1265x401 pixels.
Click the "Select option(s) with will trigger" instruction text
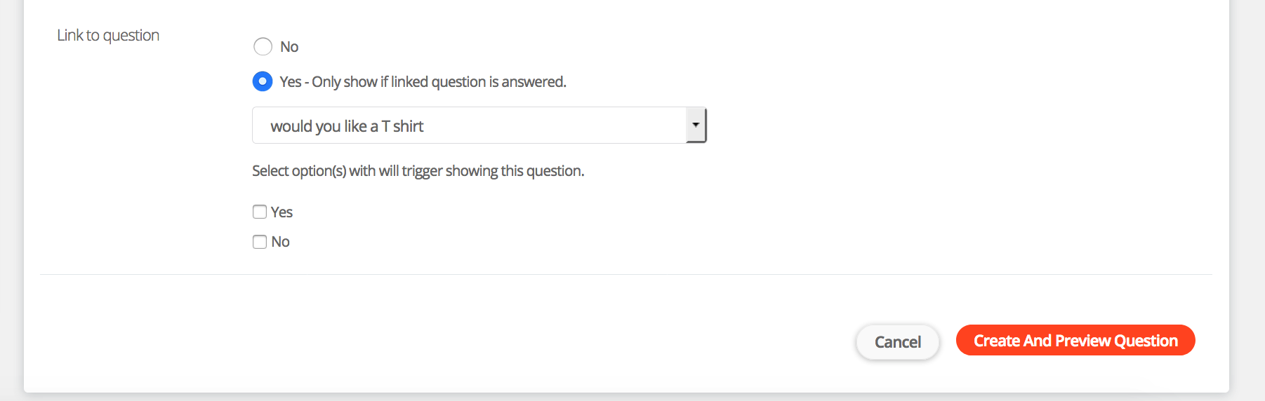coord(418,171)
